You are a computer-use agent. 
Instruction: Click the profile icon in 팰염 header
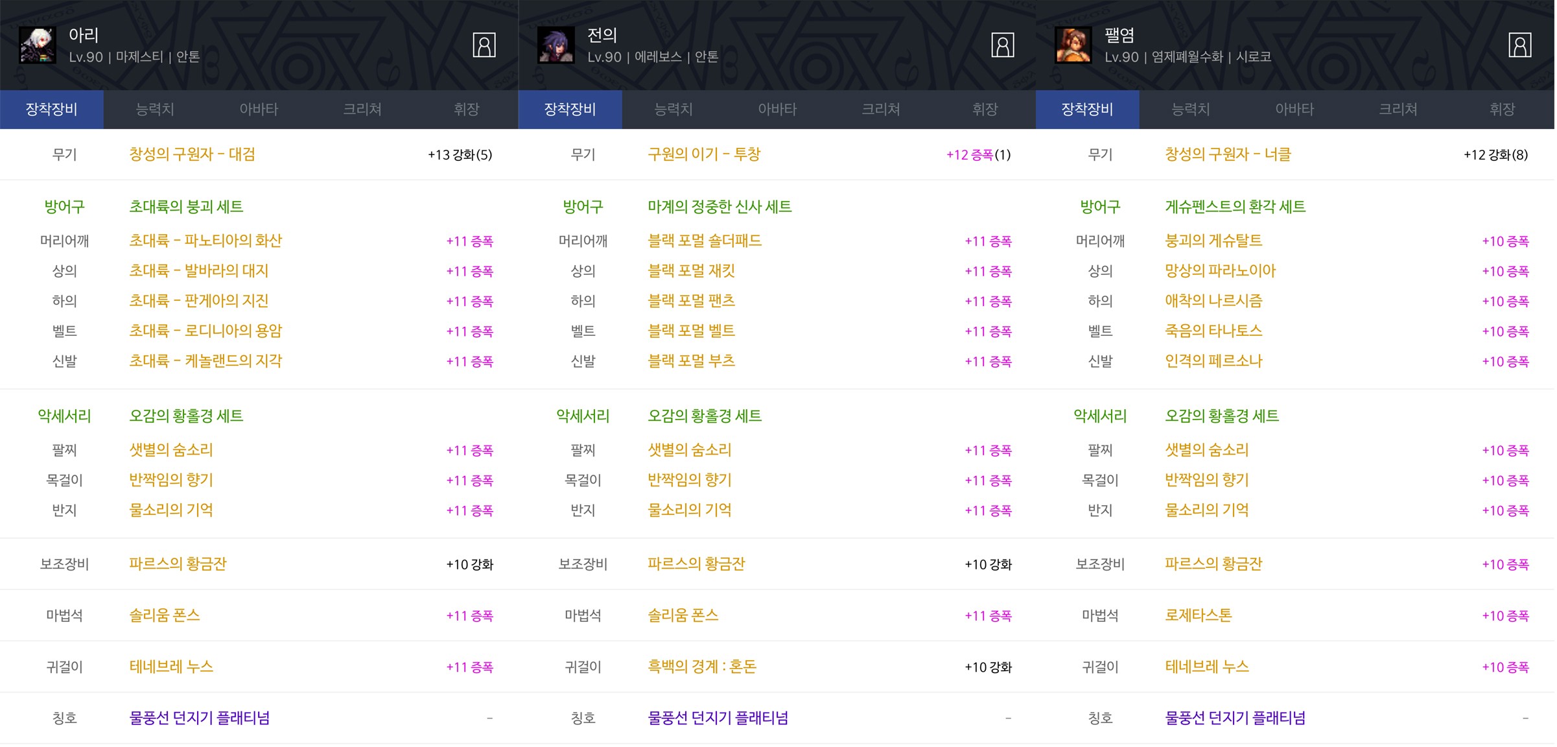(1519, 45)
